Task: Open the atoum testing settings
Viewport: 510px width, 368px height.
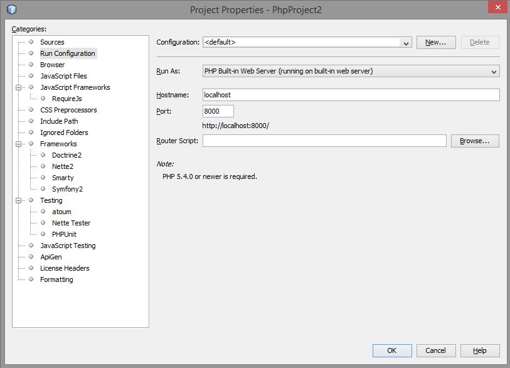Action: [61, 212]
